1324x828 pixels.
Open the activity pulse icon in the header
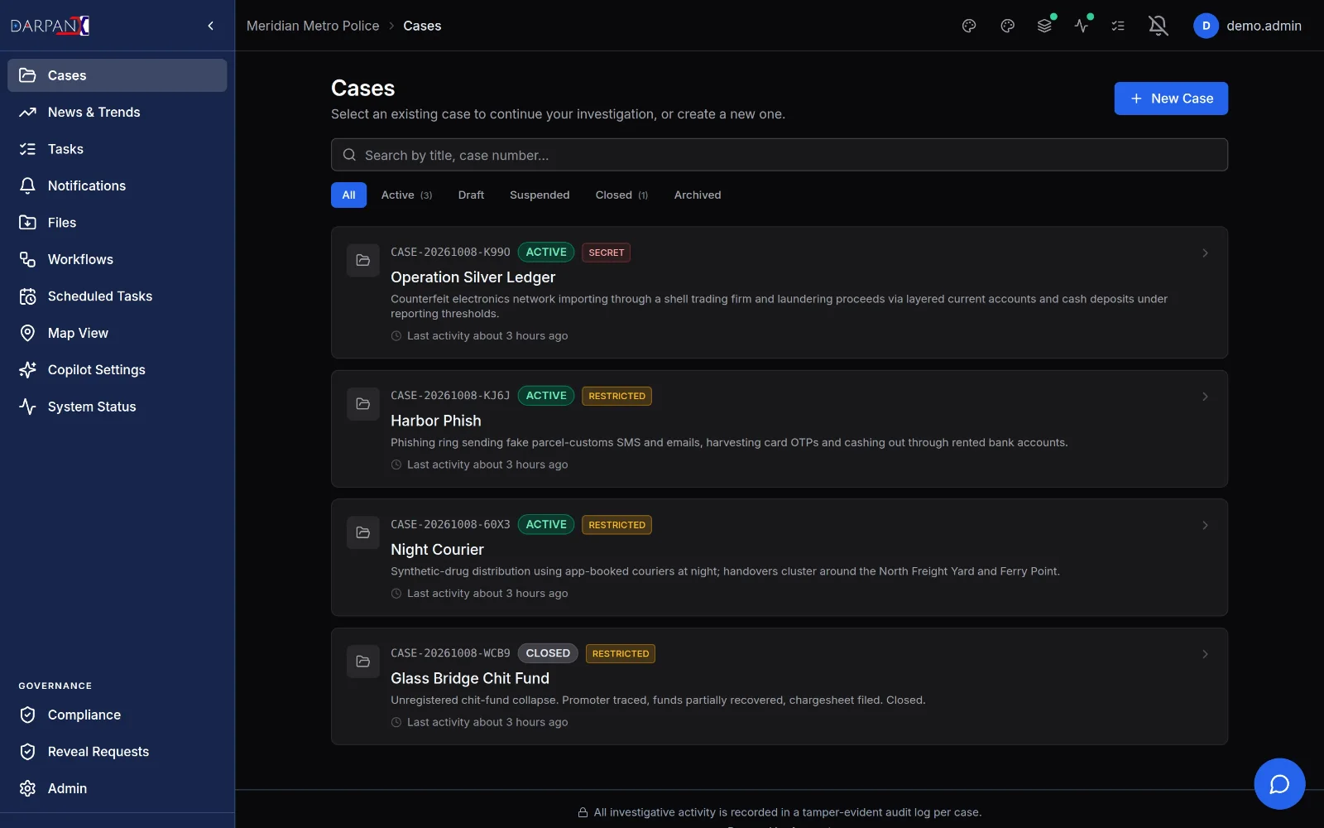pos(1082,26)
